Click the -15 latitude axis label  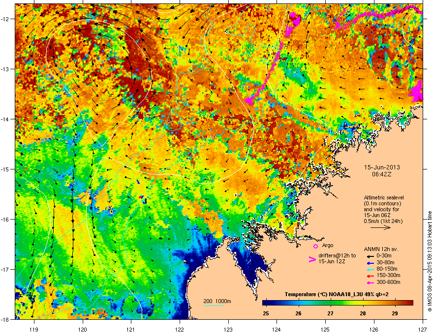(x=5, y=169)
